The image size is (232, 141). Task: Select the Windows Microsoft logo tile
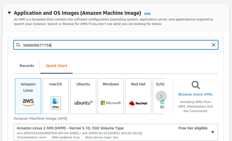[111, 96]
